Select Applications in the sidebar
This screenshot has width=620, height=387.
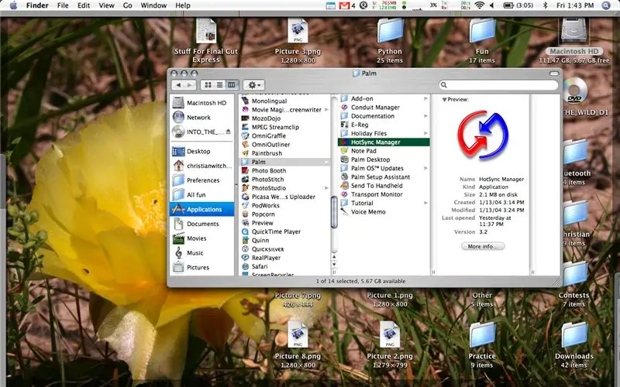202,209
